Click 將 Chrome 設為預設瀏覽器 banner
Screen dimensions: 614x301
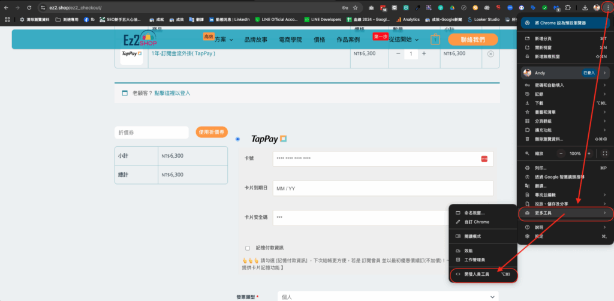point(565,23)
